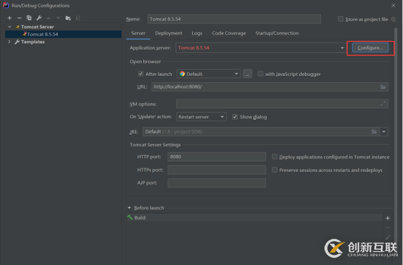Click the Add New Configuration plus icon
403x265 pixels.
point(9,18)
